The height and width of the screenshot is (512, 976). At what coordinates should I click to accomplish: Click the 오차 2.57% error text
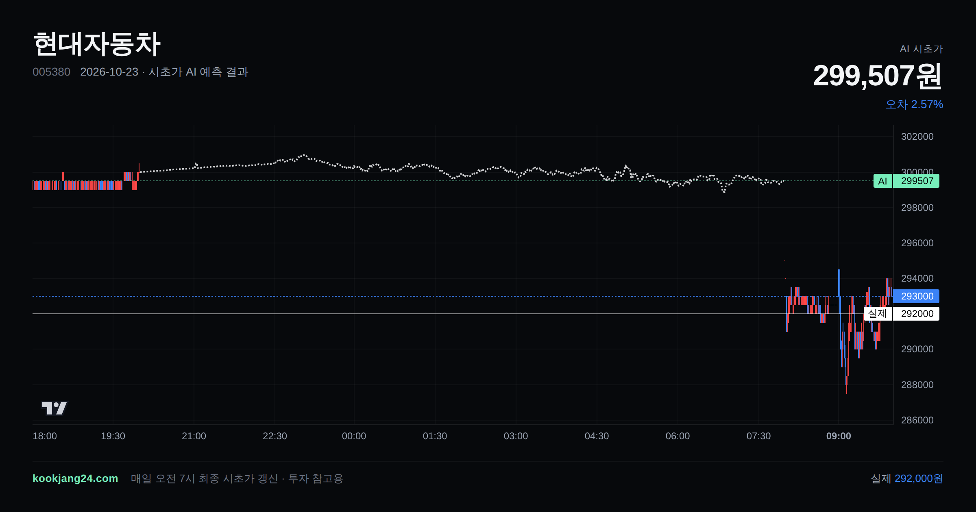click(x=914, y=104)
